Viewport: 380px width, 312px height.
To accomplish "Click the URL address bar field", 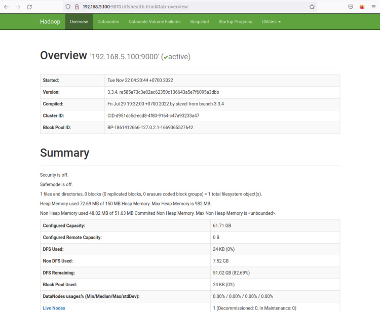I will pyautogui.click(x=193, y=7).
